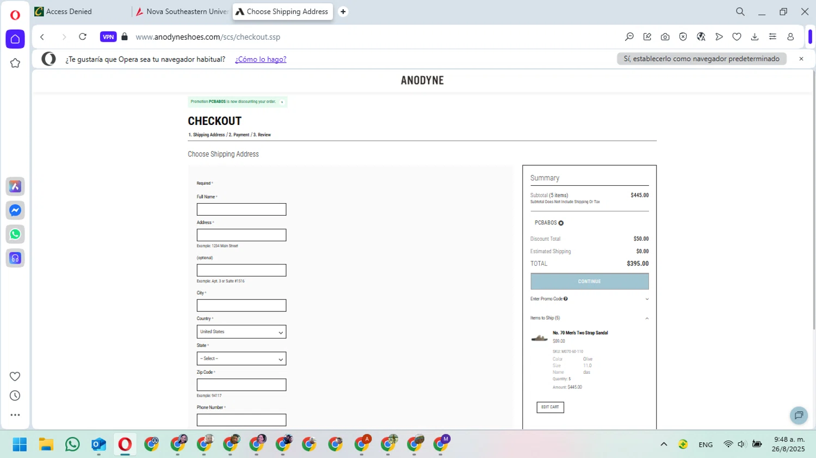816x458 pixels.
Task: Remove the PCBABOS promo code
Action: [x=561, y=223]
